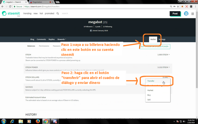Expand the 1.000 STEEM balance dropdown
This screenshot has width=198, height=124.
164,55
